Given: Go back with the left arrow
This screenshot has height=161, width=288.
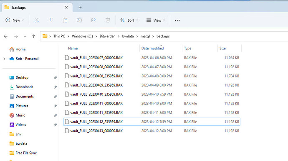Looking at the screenshot, I should click(x=6, y=36).
